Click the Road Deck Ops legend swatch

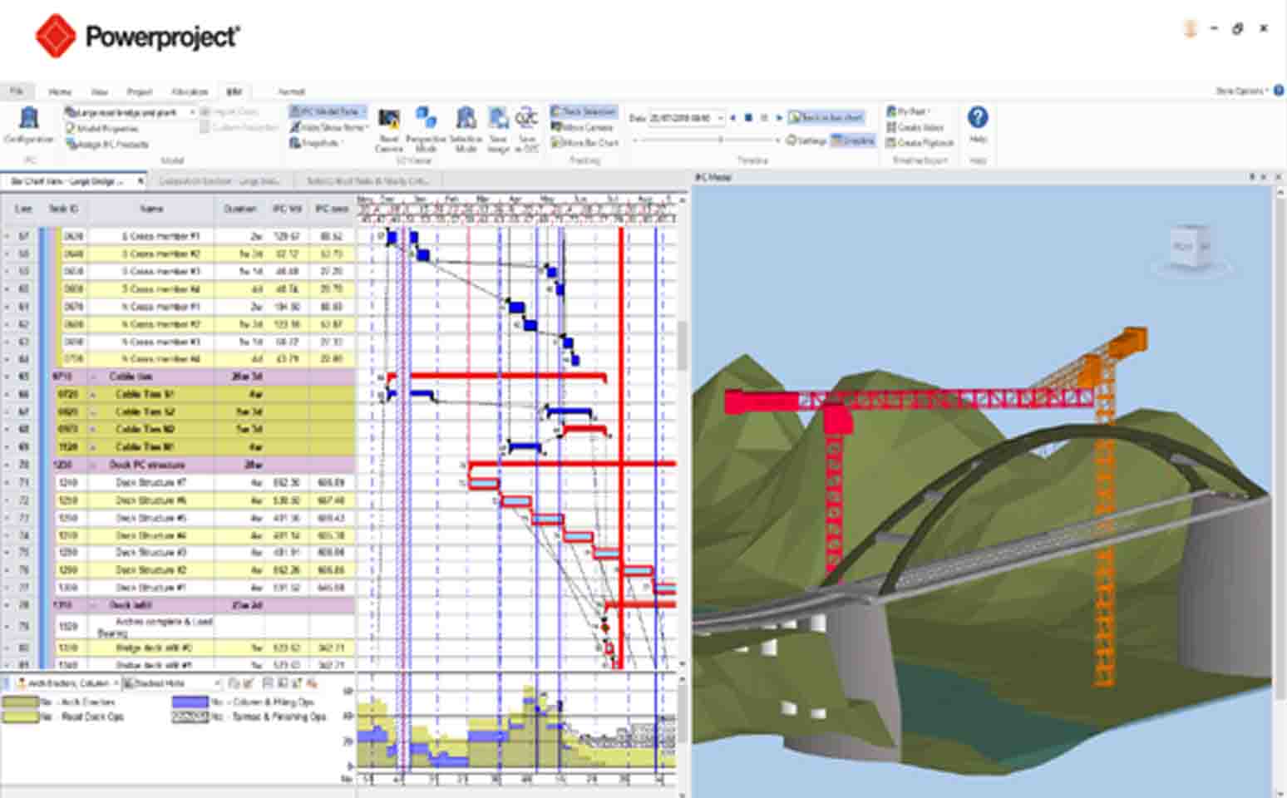[x=20, y=717]
